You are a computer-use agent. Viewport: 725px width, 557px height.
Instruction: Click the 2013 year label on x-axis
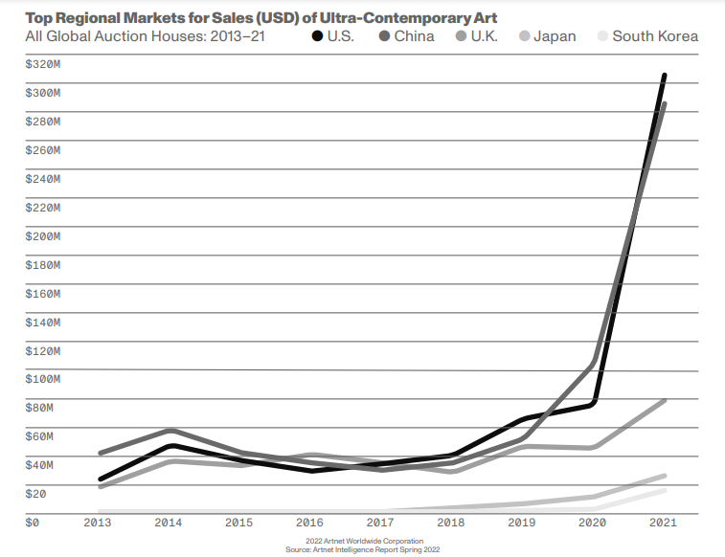coord(101,524)
